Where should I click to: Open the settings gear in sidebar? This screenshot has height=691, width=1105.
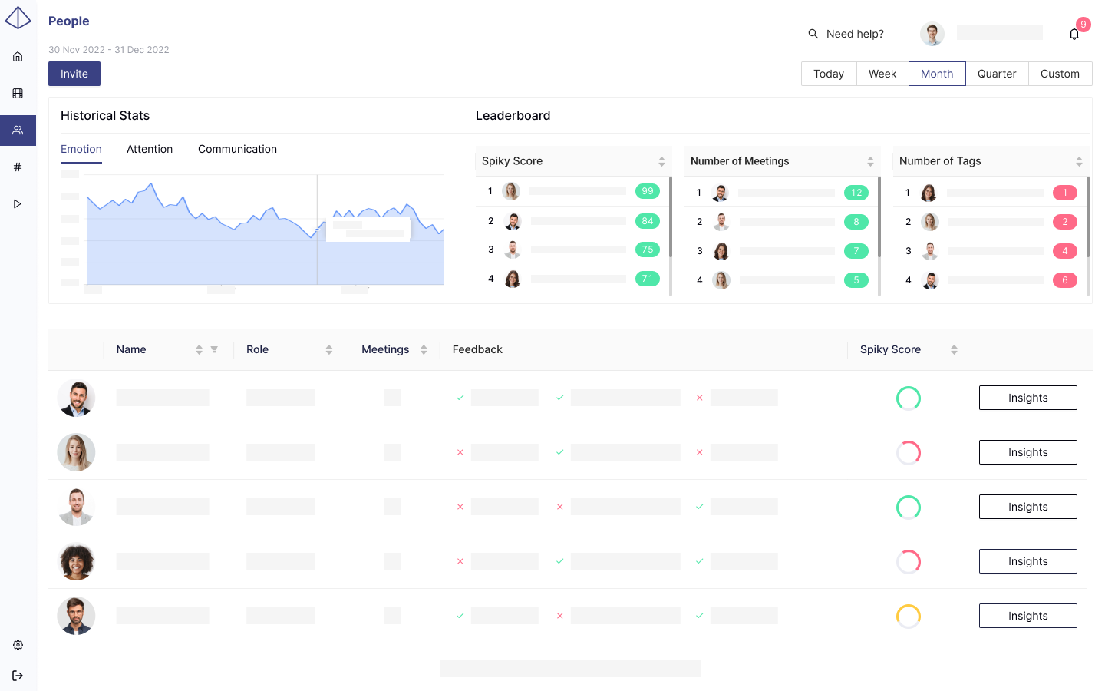pyautogui.click(x=18, y=645)
